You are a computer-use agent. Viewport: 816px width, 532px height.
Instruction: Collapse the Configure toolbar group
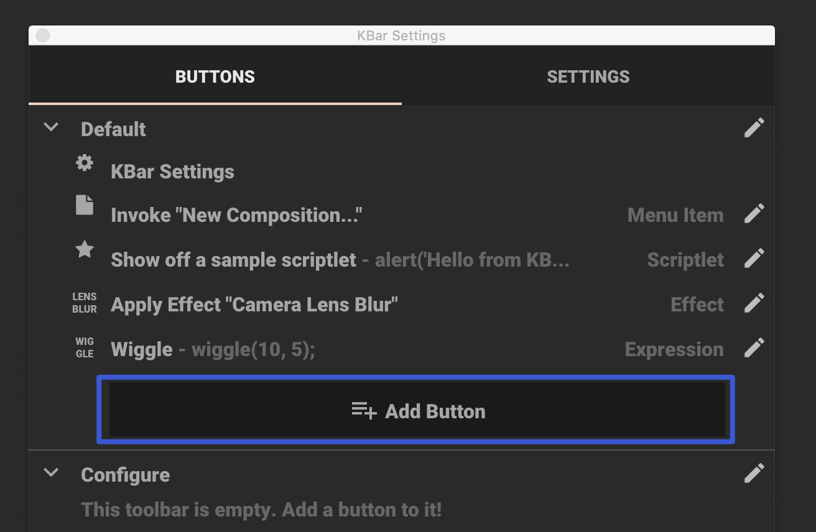pyautogui.click(x=51, y=473)
